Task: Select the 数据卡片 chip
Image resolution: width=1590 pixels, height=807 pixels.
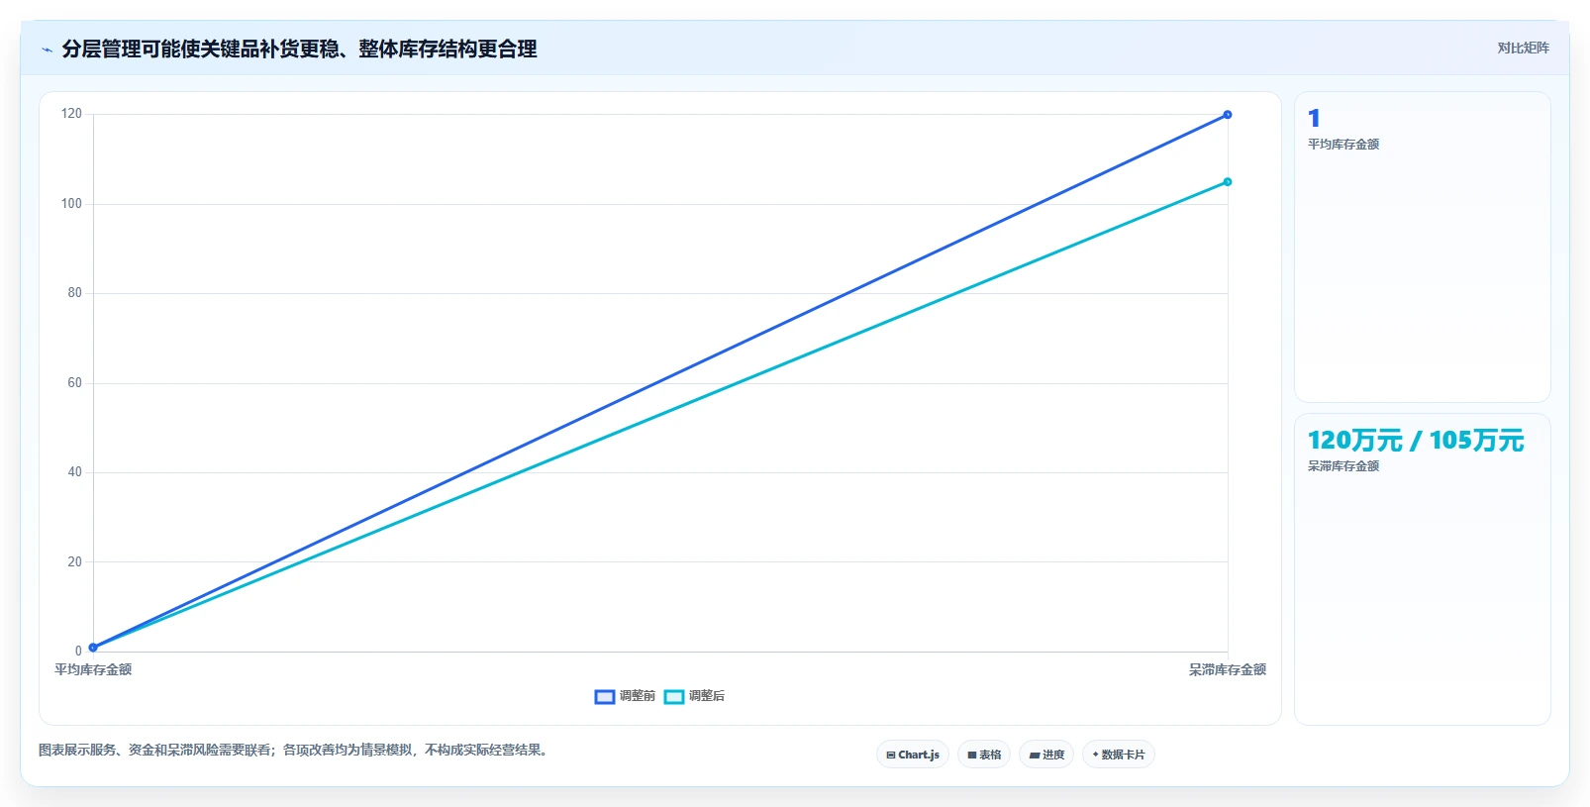Action: click(1119, 755)
